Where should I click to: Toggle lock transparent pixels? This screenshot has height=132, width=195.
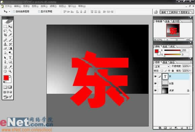click(162, 71)
